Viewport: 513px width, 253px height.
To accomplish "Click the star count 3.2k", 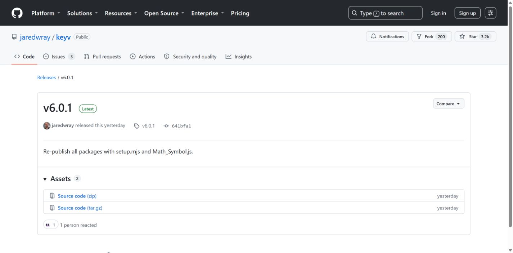I will [x=485, y=36].
